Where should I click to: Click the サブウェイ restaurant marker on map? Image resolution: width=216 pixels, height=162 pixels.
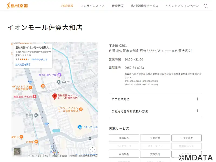pyautogui.click(x=81, y=109)
